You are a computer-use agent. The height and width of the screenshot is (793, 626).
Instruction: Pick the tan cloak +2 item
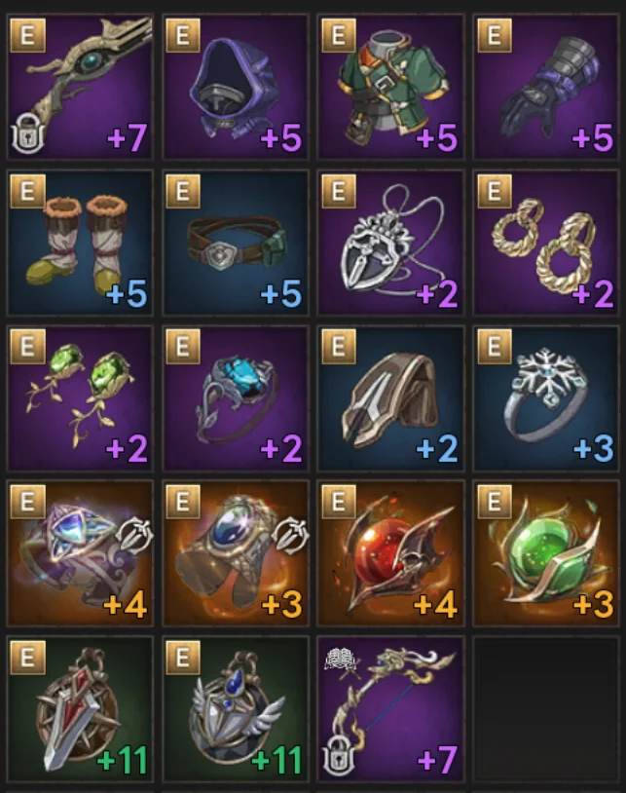pos(390,398)
